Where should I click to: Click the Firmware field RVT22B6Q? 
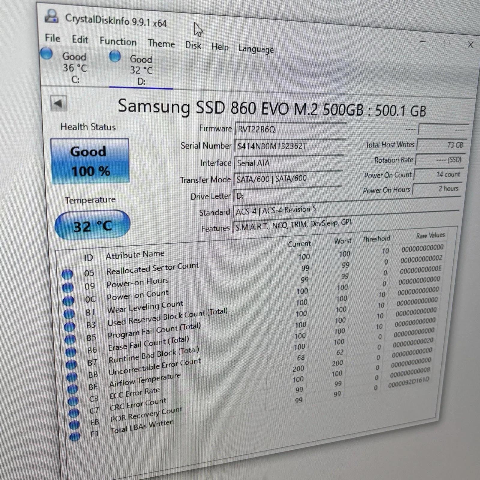(x=290, y=130)
